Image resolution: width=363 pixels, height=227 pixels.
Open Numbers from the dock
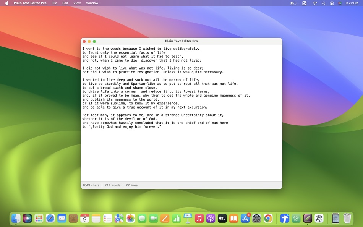point(176,218)
